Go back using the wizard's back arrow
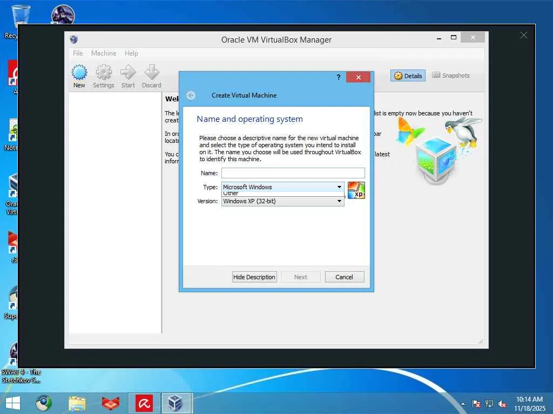Viewport: 553px width, 414px height. (x=191, y=95)
